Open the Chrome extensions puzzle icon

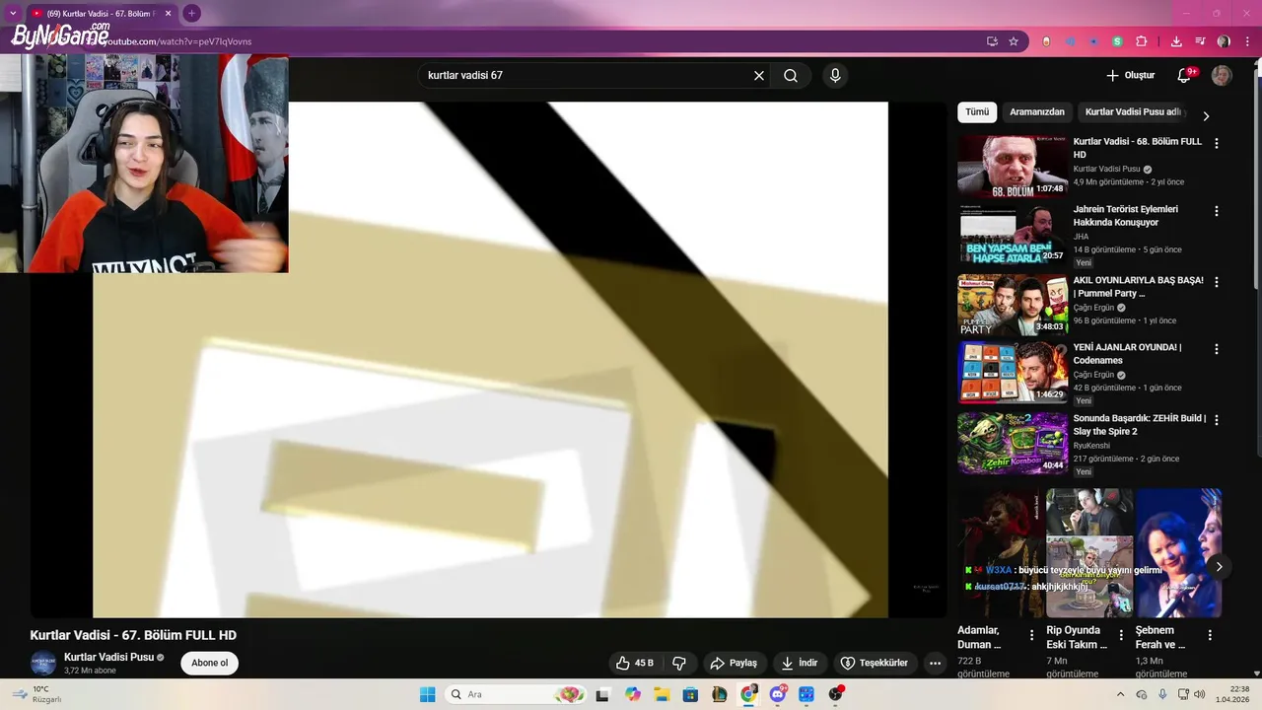click(x=1142, y=41)
